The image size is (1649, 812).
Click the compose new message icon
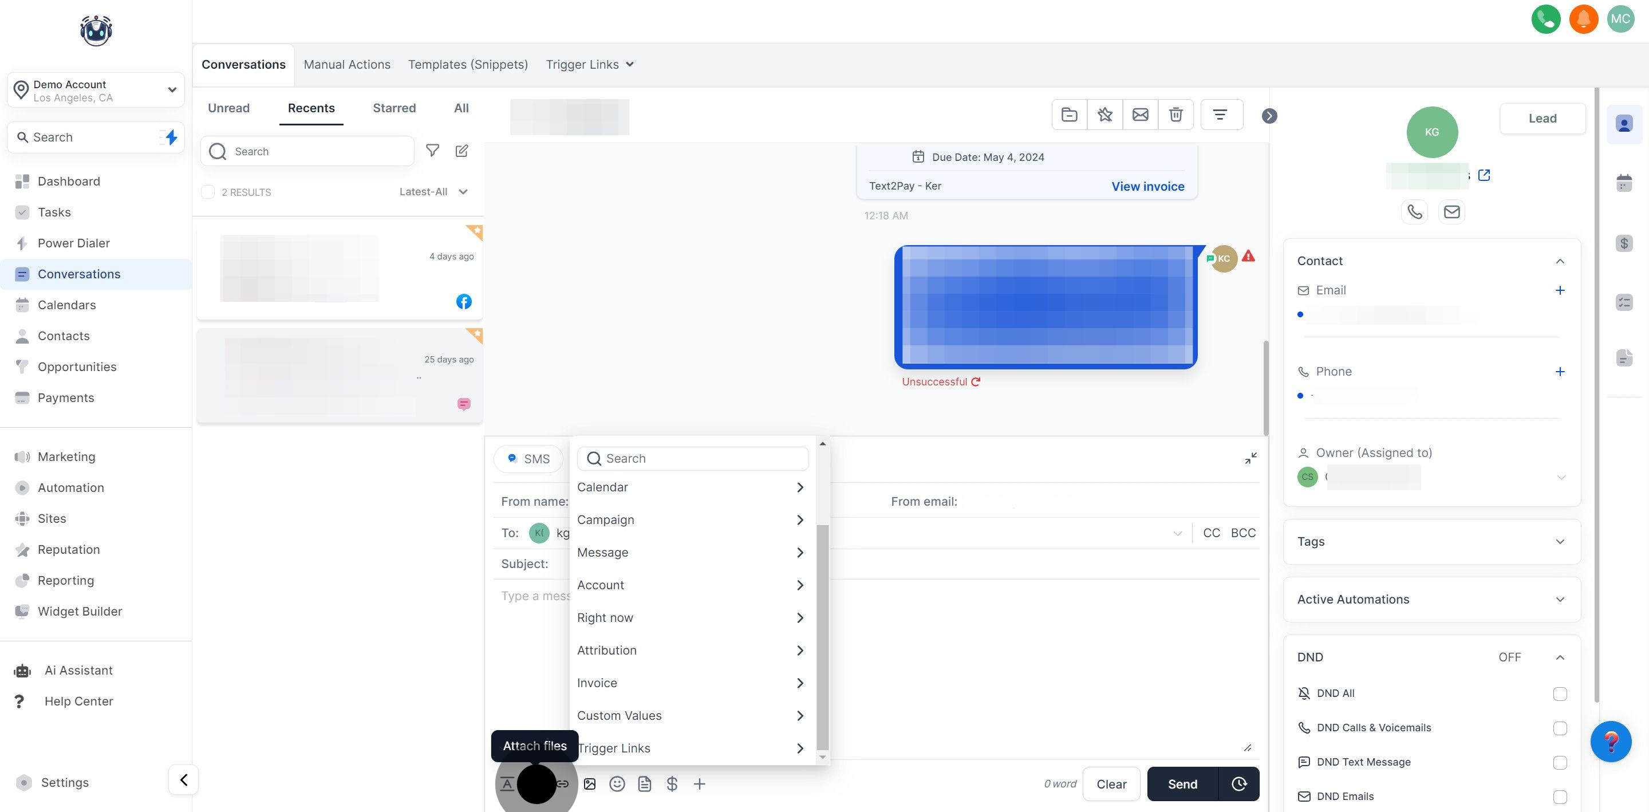click(x=461, y=151)
